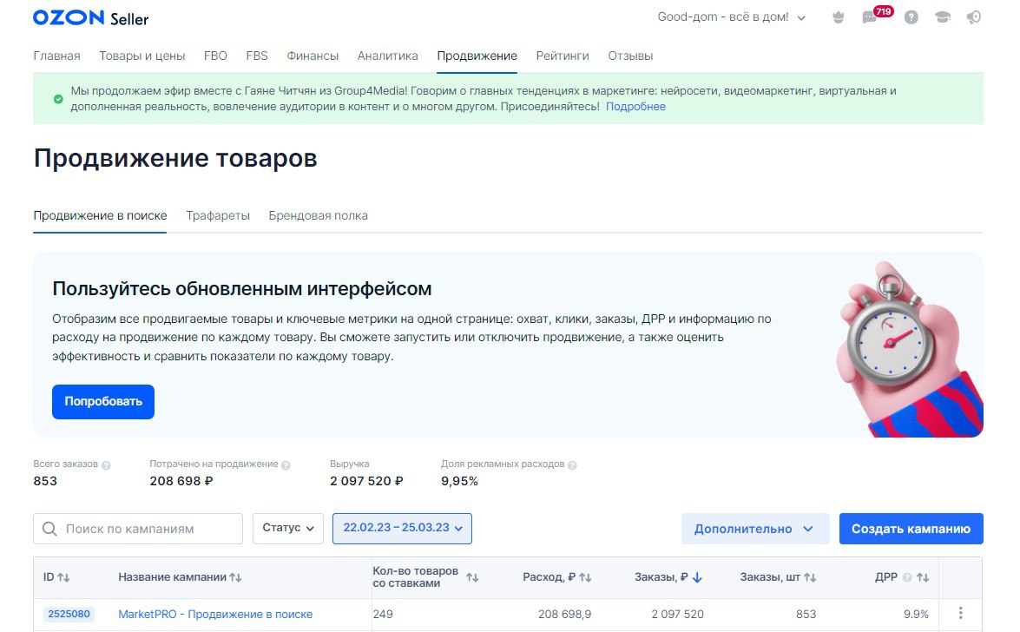Open the graduation cap training icon
1020x632 pixels.
click(x=942, y=17)
